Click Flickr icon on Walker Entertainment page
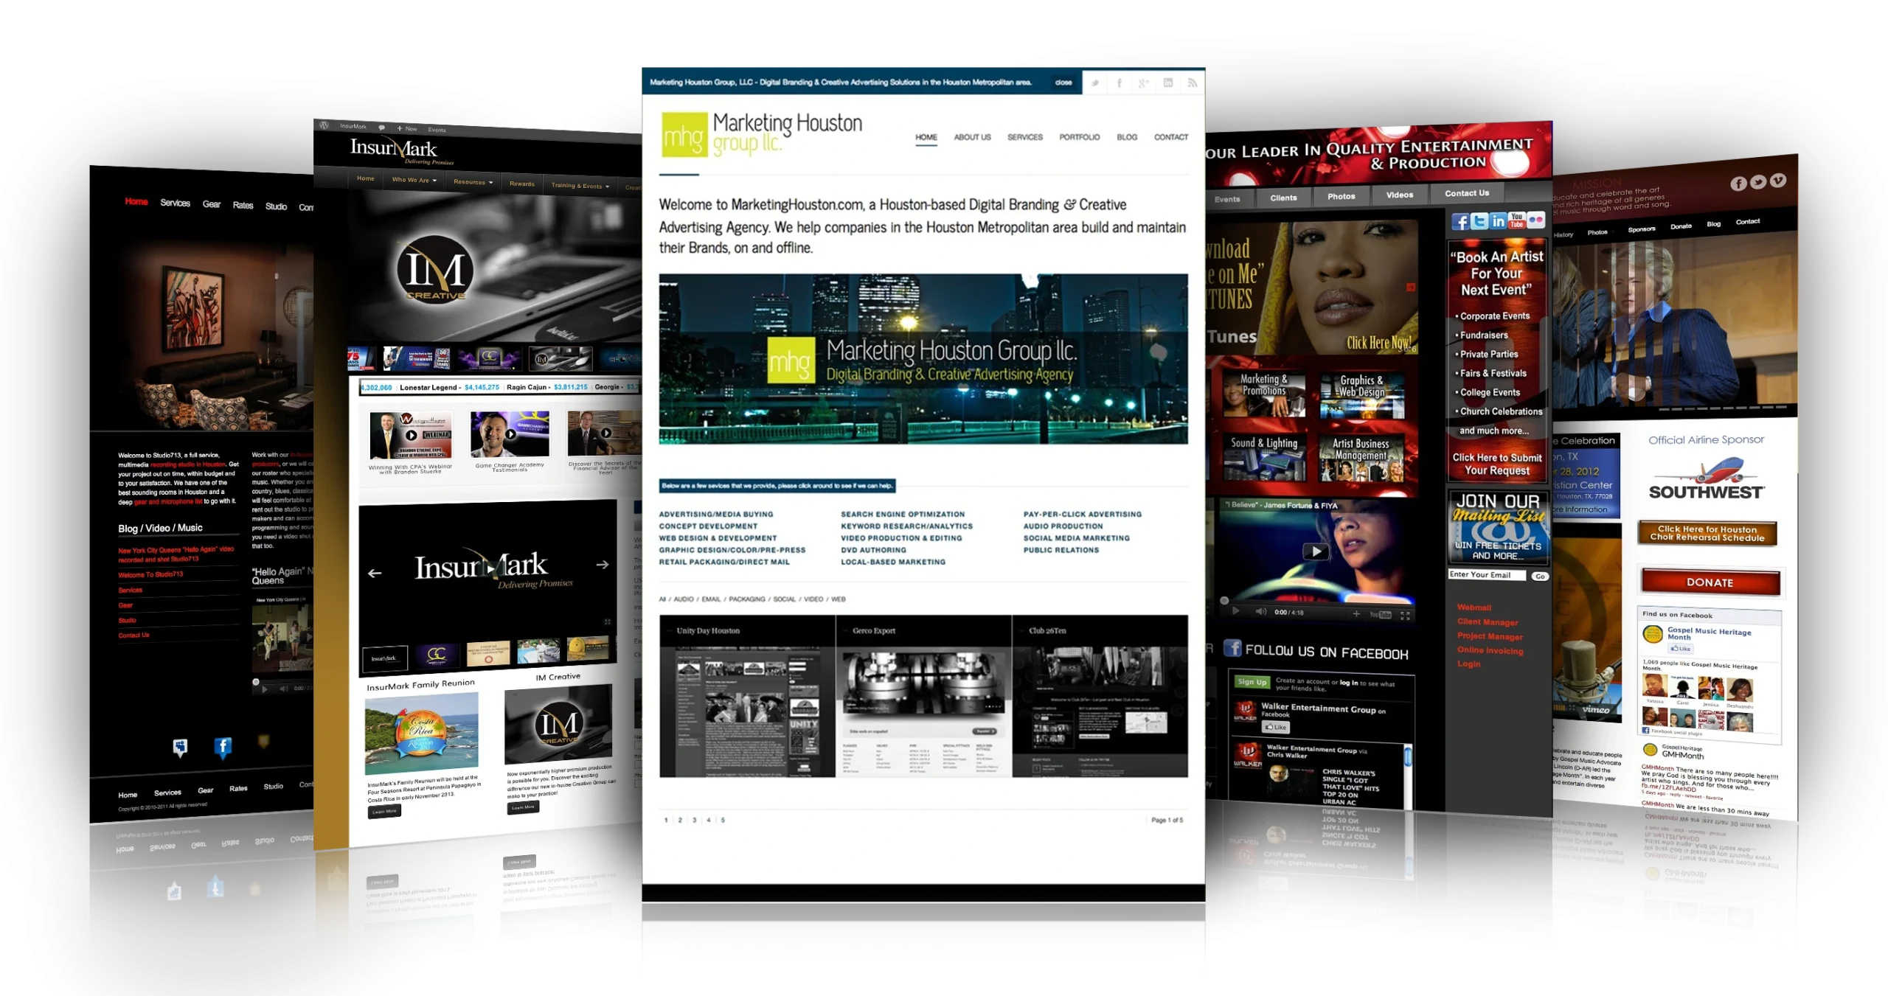The height and width of the screenshot is (996, 1888). pyautogui.click(x=1535, y=220)
